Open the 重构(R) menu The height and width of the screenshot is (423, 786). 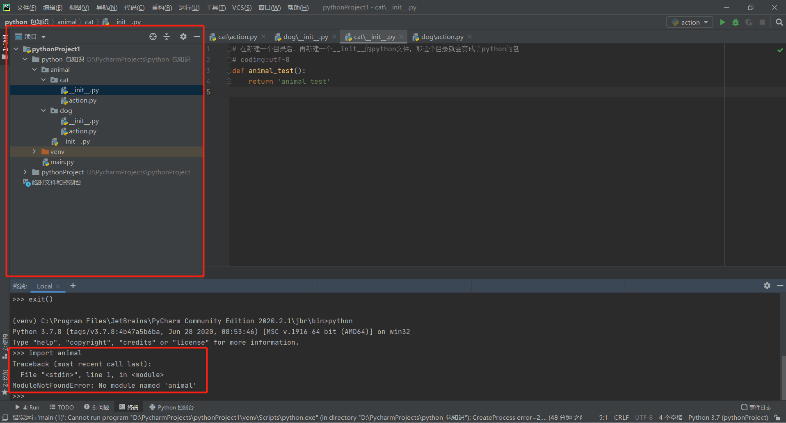pos(162,8)
